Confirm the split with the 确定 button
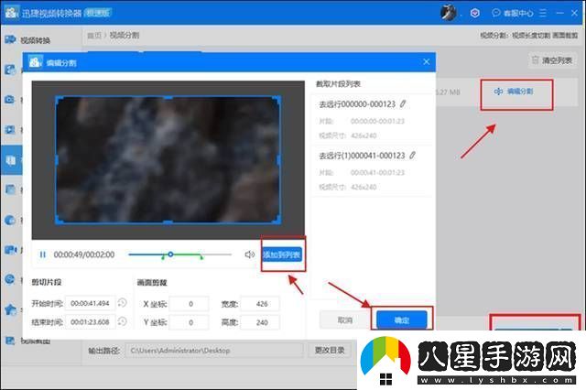Image resolution: width=586 pixels, height=390 pixels. point(402,320)
